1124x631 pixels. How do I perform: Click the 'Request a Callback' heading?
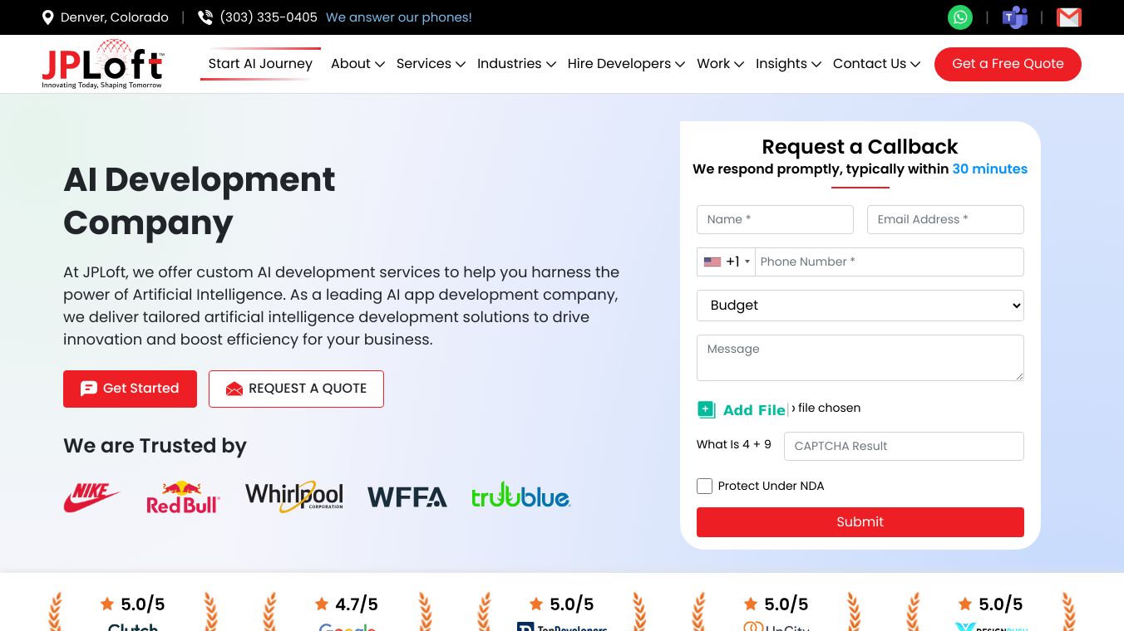point(860,147)
